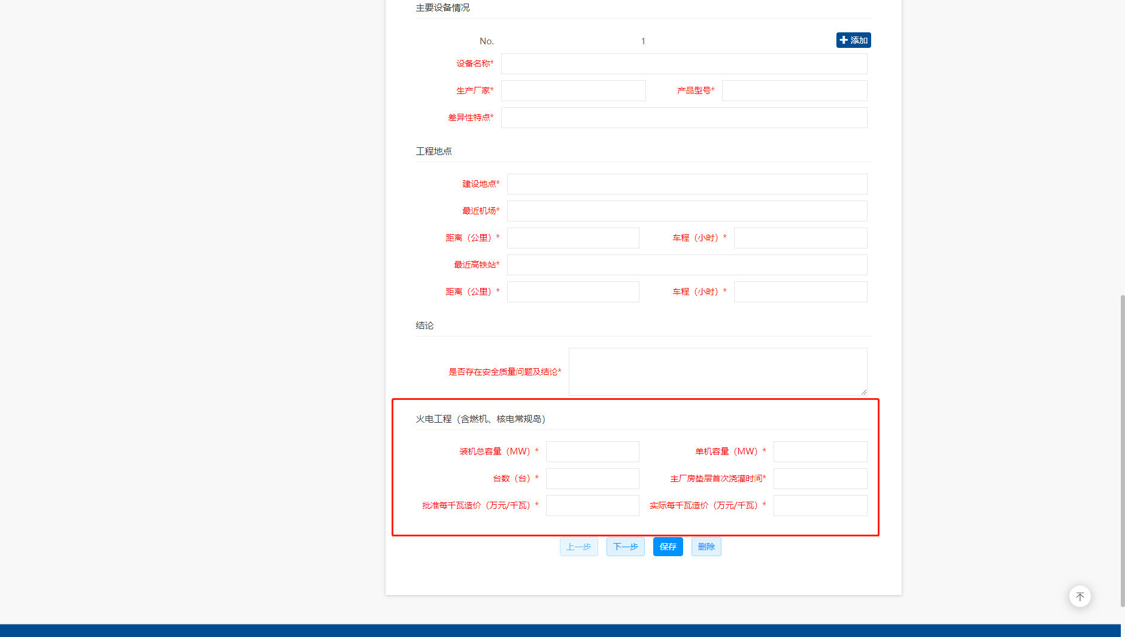Image resolution: width=1125 pixels, height=637 pixels.
Task: Click the 最近机场 input field
Action: click(687, 211)
